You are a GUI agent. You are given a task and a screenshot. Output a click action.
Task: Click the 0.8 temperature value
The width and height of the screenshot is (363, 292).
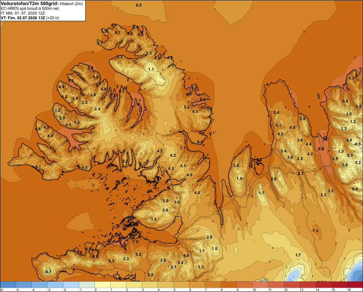(x=349, y=140)
